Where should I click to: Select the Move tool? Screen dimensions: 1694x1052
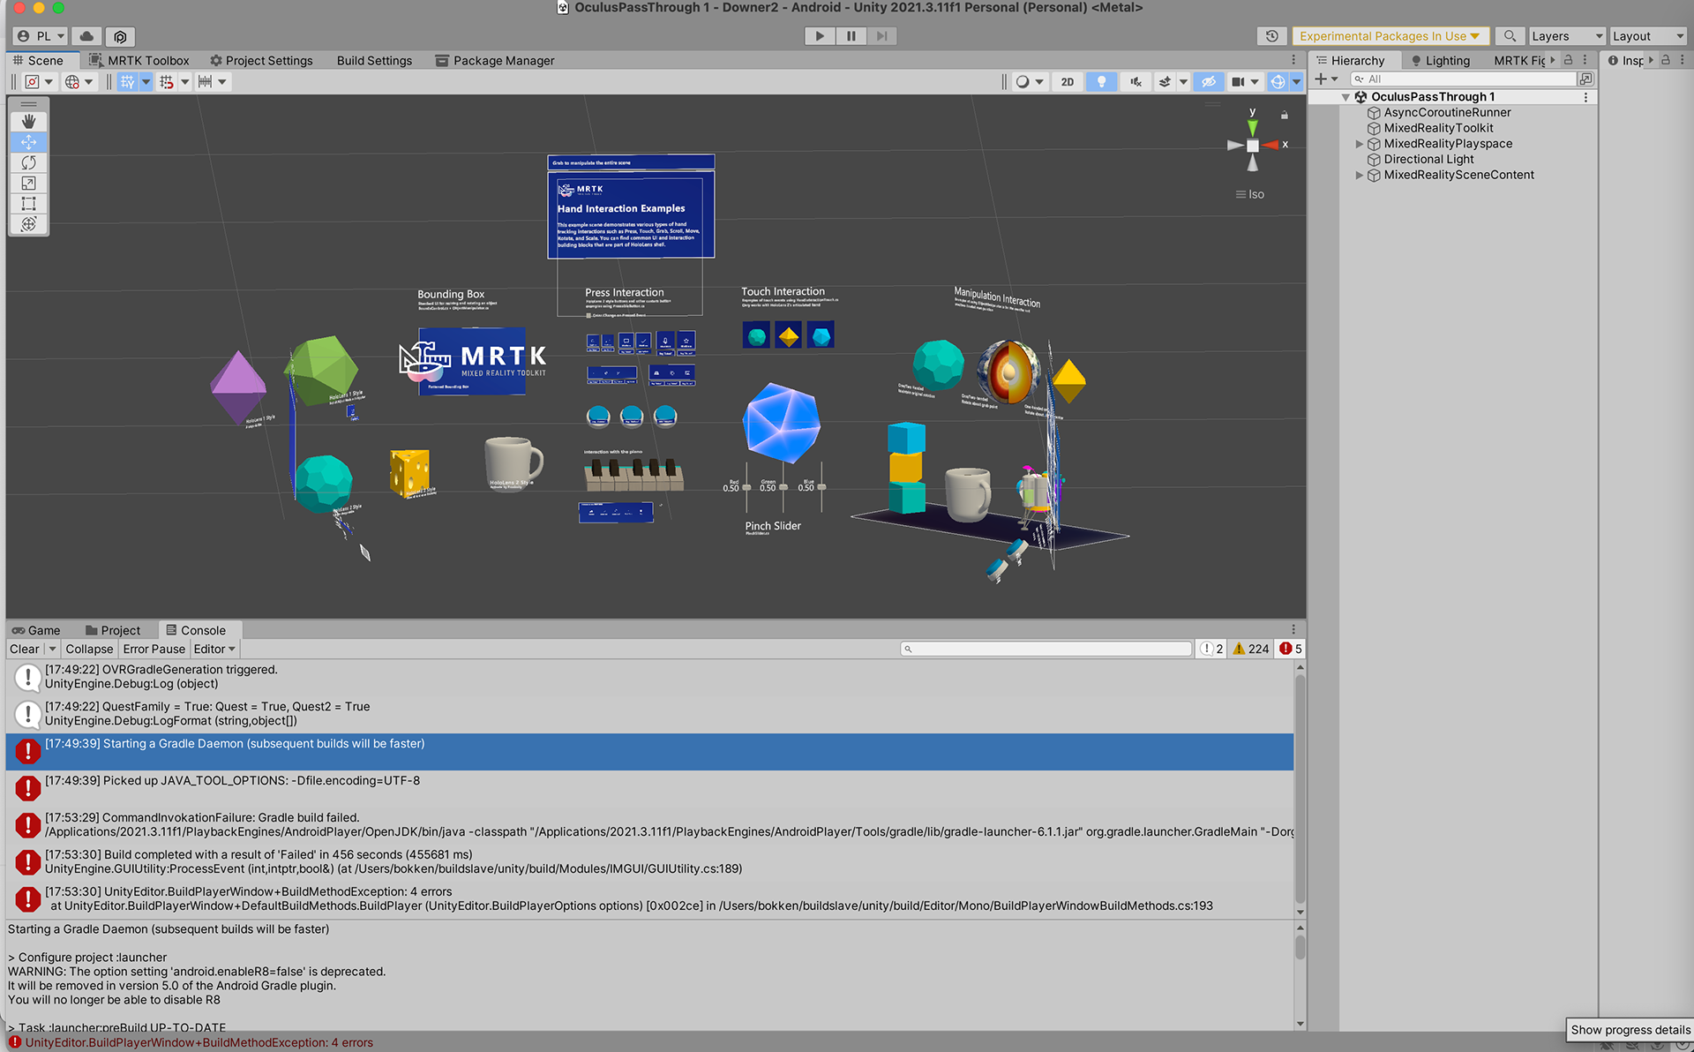[28, 142]
